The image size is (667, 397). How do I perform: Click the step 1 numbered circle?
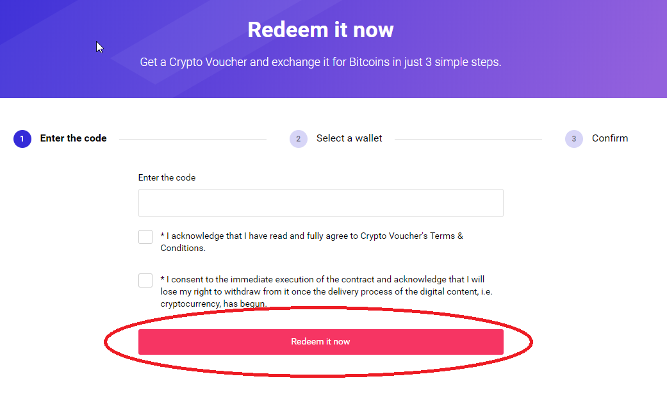pyautogui.click(x=22, y=138)
